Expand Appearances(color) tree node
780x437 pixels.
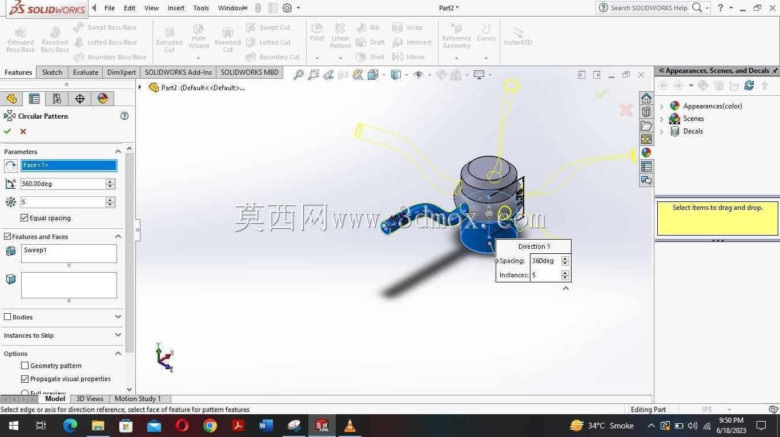pos(662,106)
